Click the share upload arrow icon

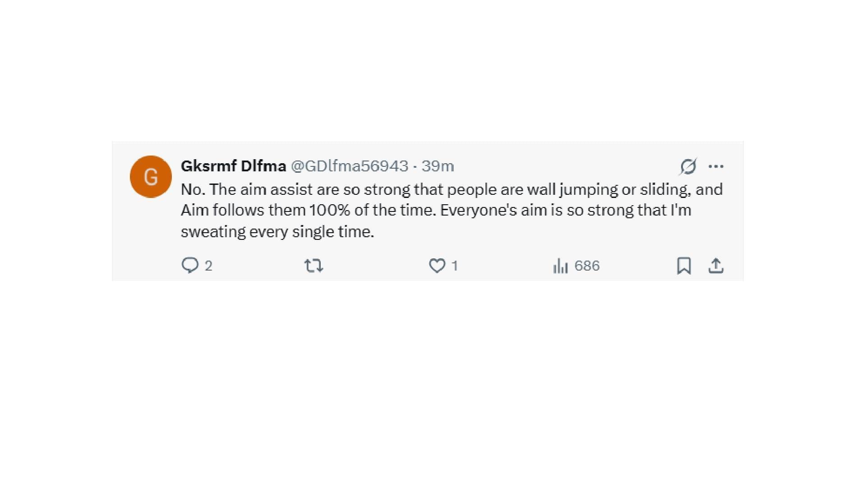click(716, 266)
